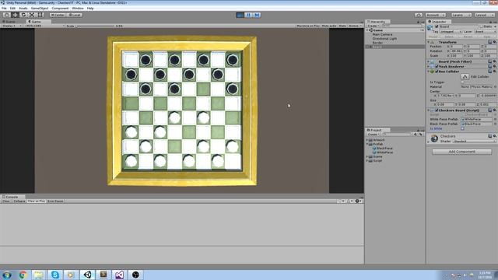The height and width of the screenshot is (280, 498).
Task: Toggle Local handle rotation button
Action: 75,15
